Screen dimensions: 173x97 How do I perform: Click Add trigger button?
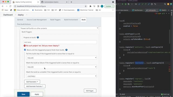click(x=90, y=91)
